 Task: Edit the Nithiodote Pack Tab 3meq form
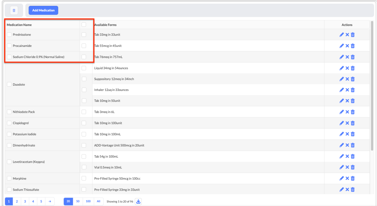tap(341, 112)
